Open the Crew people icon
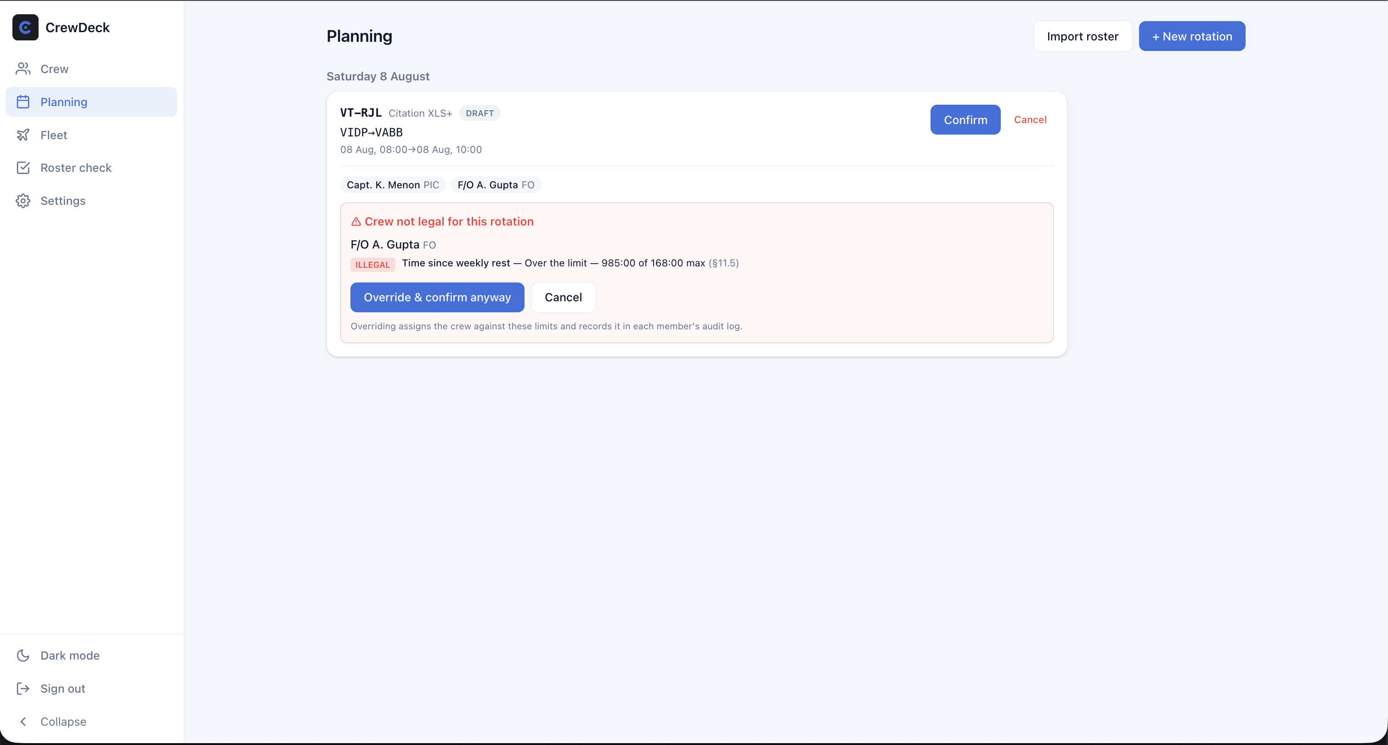The width and height of the screenshot is (1388, 745). [x=23, y=69]
